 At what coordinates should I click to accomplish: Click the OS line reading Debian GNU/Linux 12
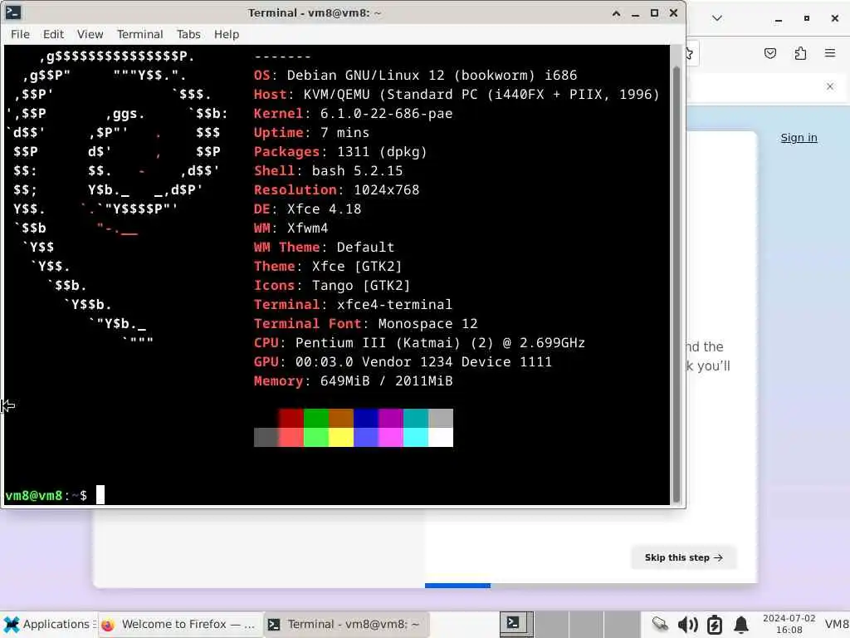click(415, 76)
